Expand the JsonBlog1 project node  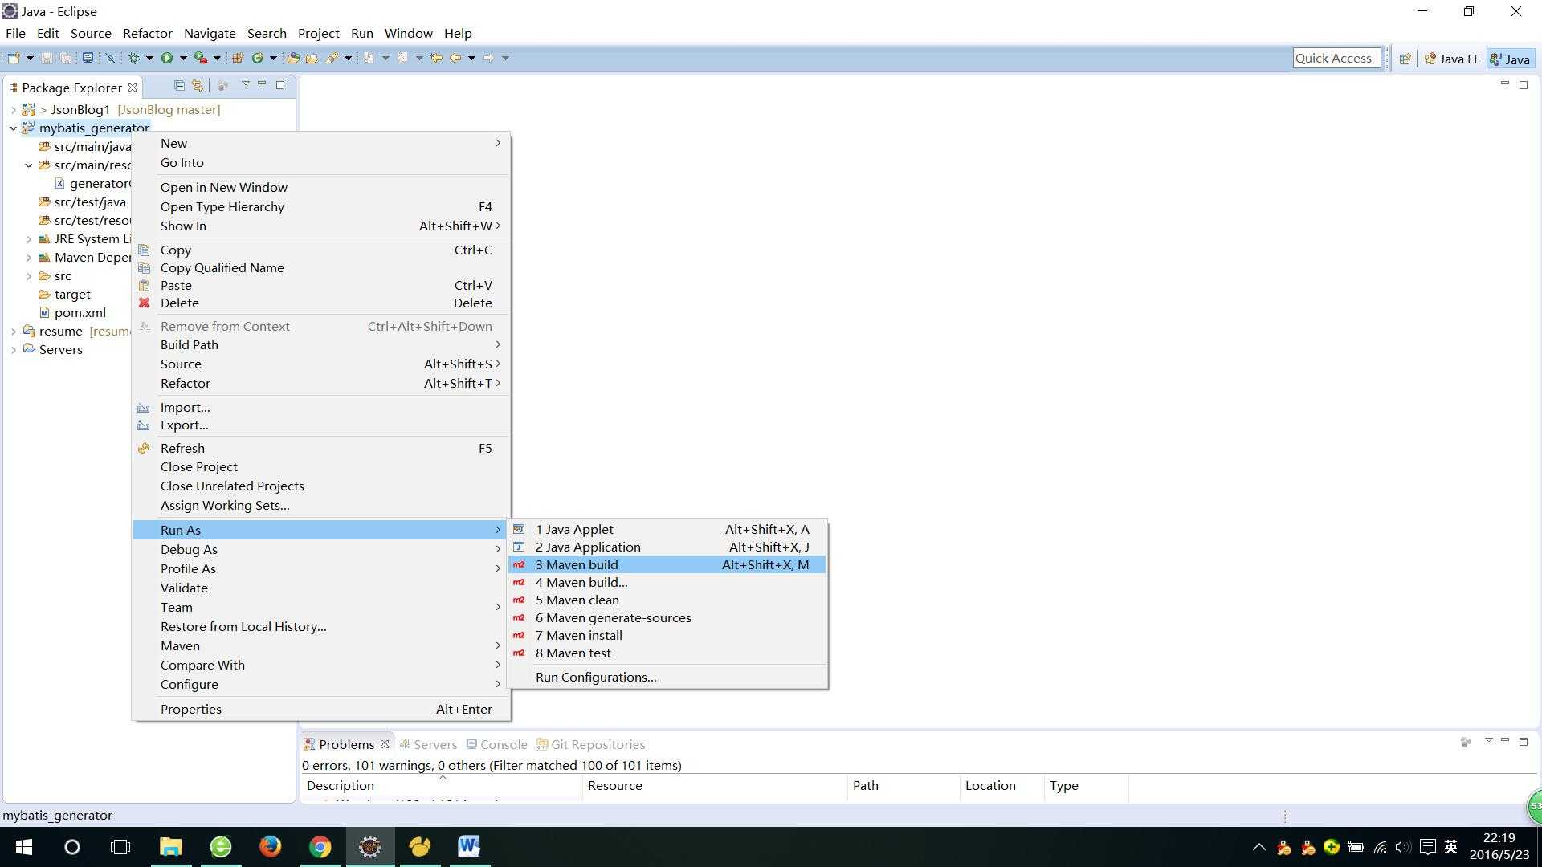coord(14,110)
